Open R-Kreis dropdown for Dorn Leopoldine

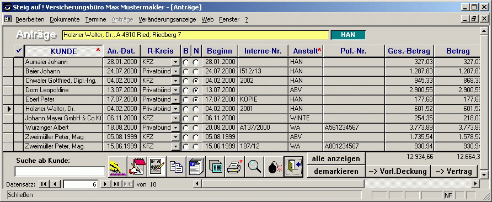point(176,91)
